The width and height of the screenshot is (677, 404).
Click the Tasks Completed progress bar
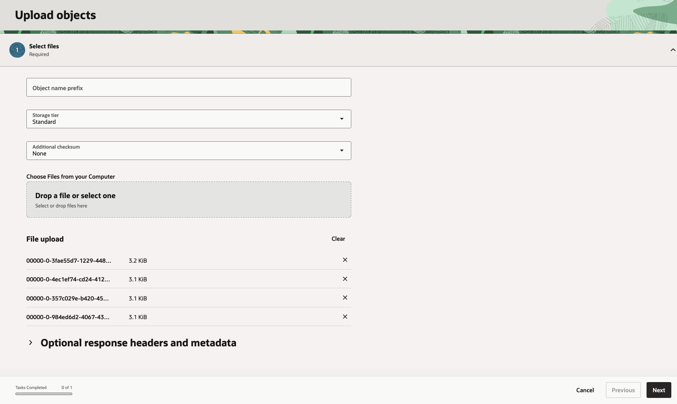(x=44, y=393)
